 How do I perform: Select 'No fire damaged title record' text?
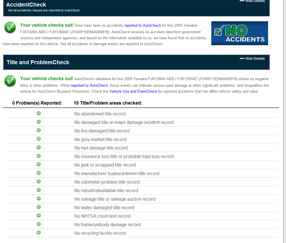[x=102, y=131]
